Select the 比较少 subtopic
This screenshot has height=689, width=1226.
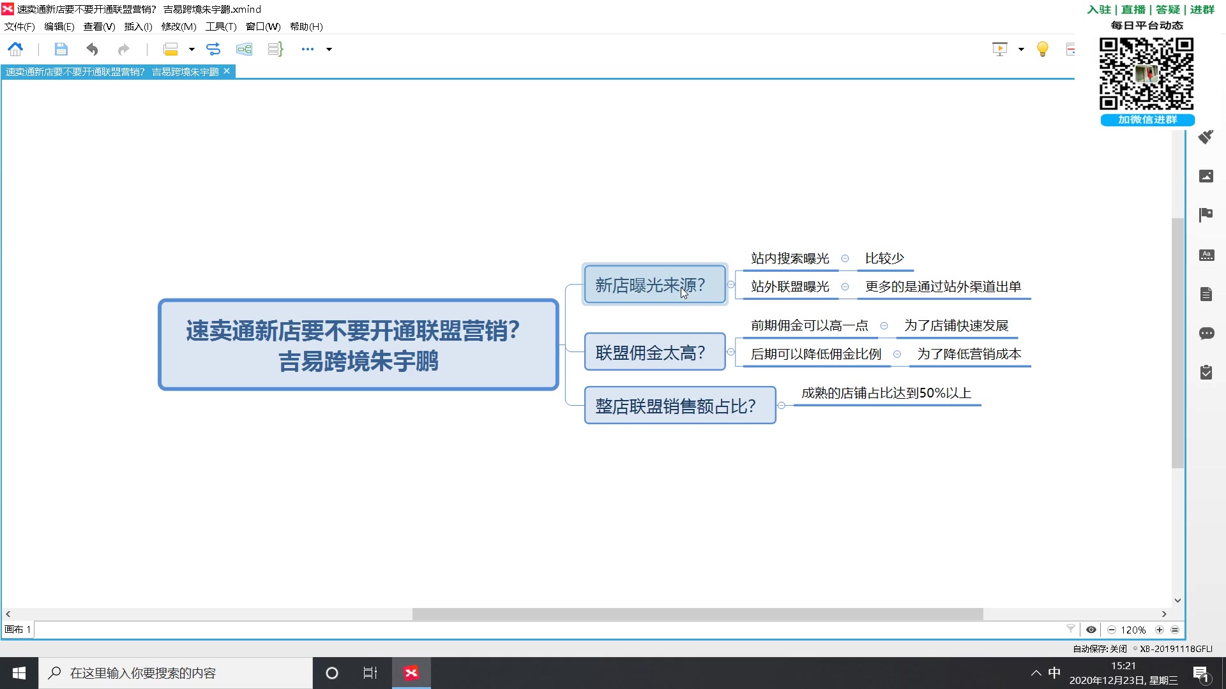(x=884, y=258)
